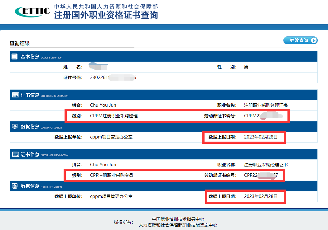Click the 数据信息 monitor icon below CPP注册职业采购专员
Image resolution: width=328 pixels, height=230 pixels.
14,186
